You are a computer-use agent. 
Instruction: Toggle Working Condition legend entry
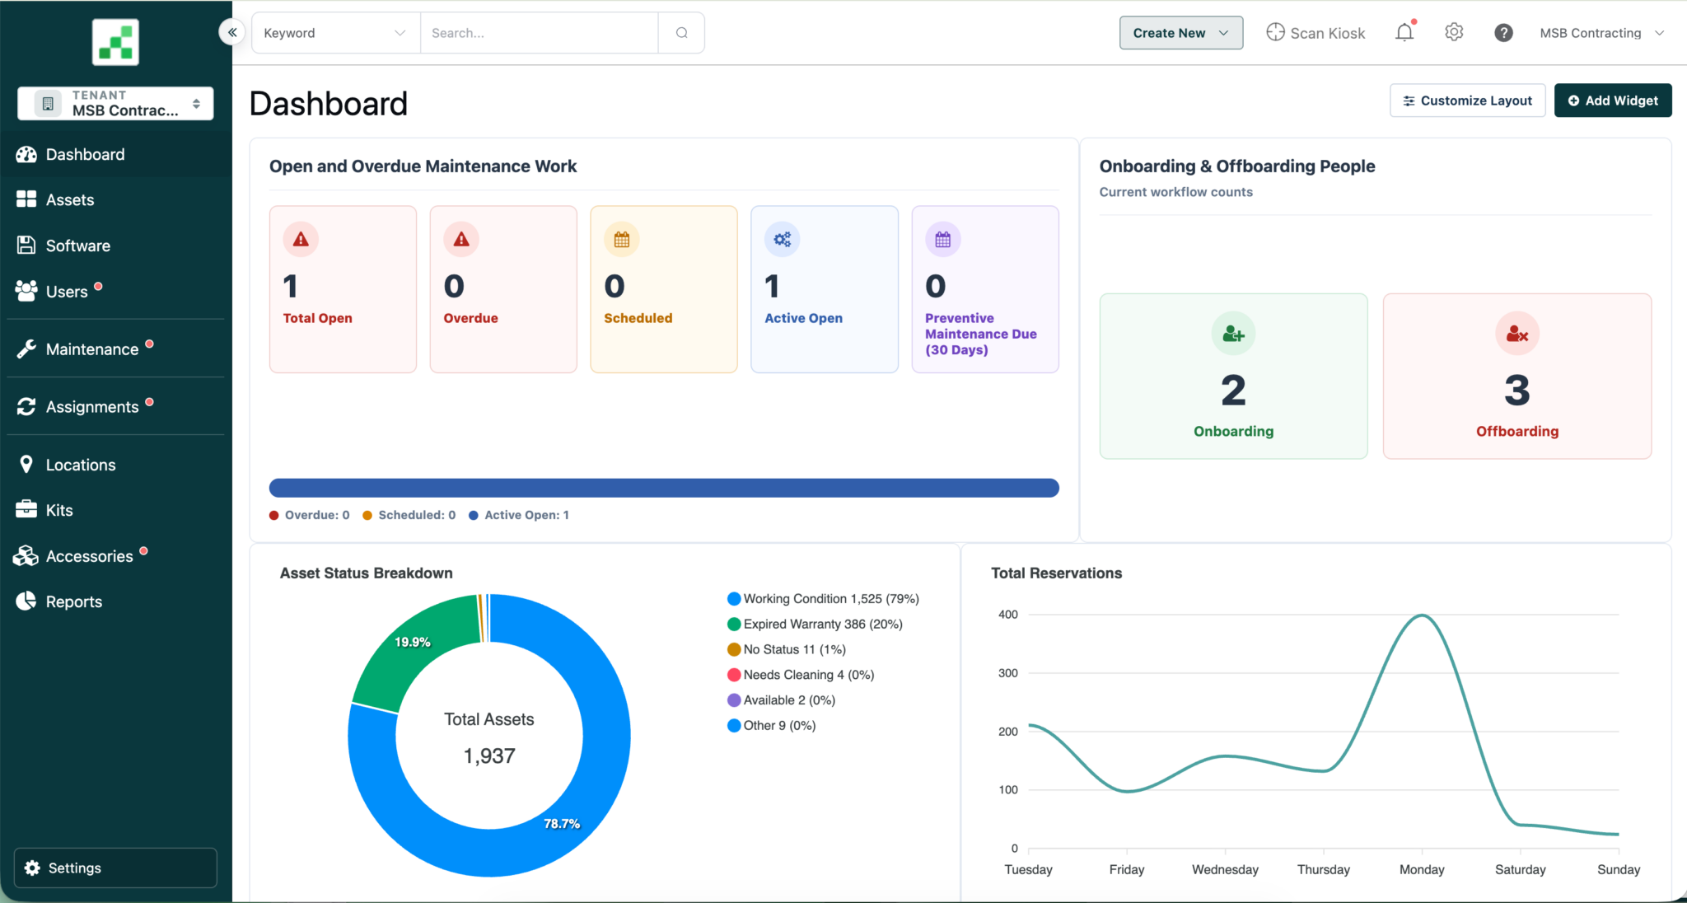pos(823,599)
